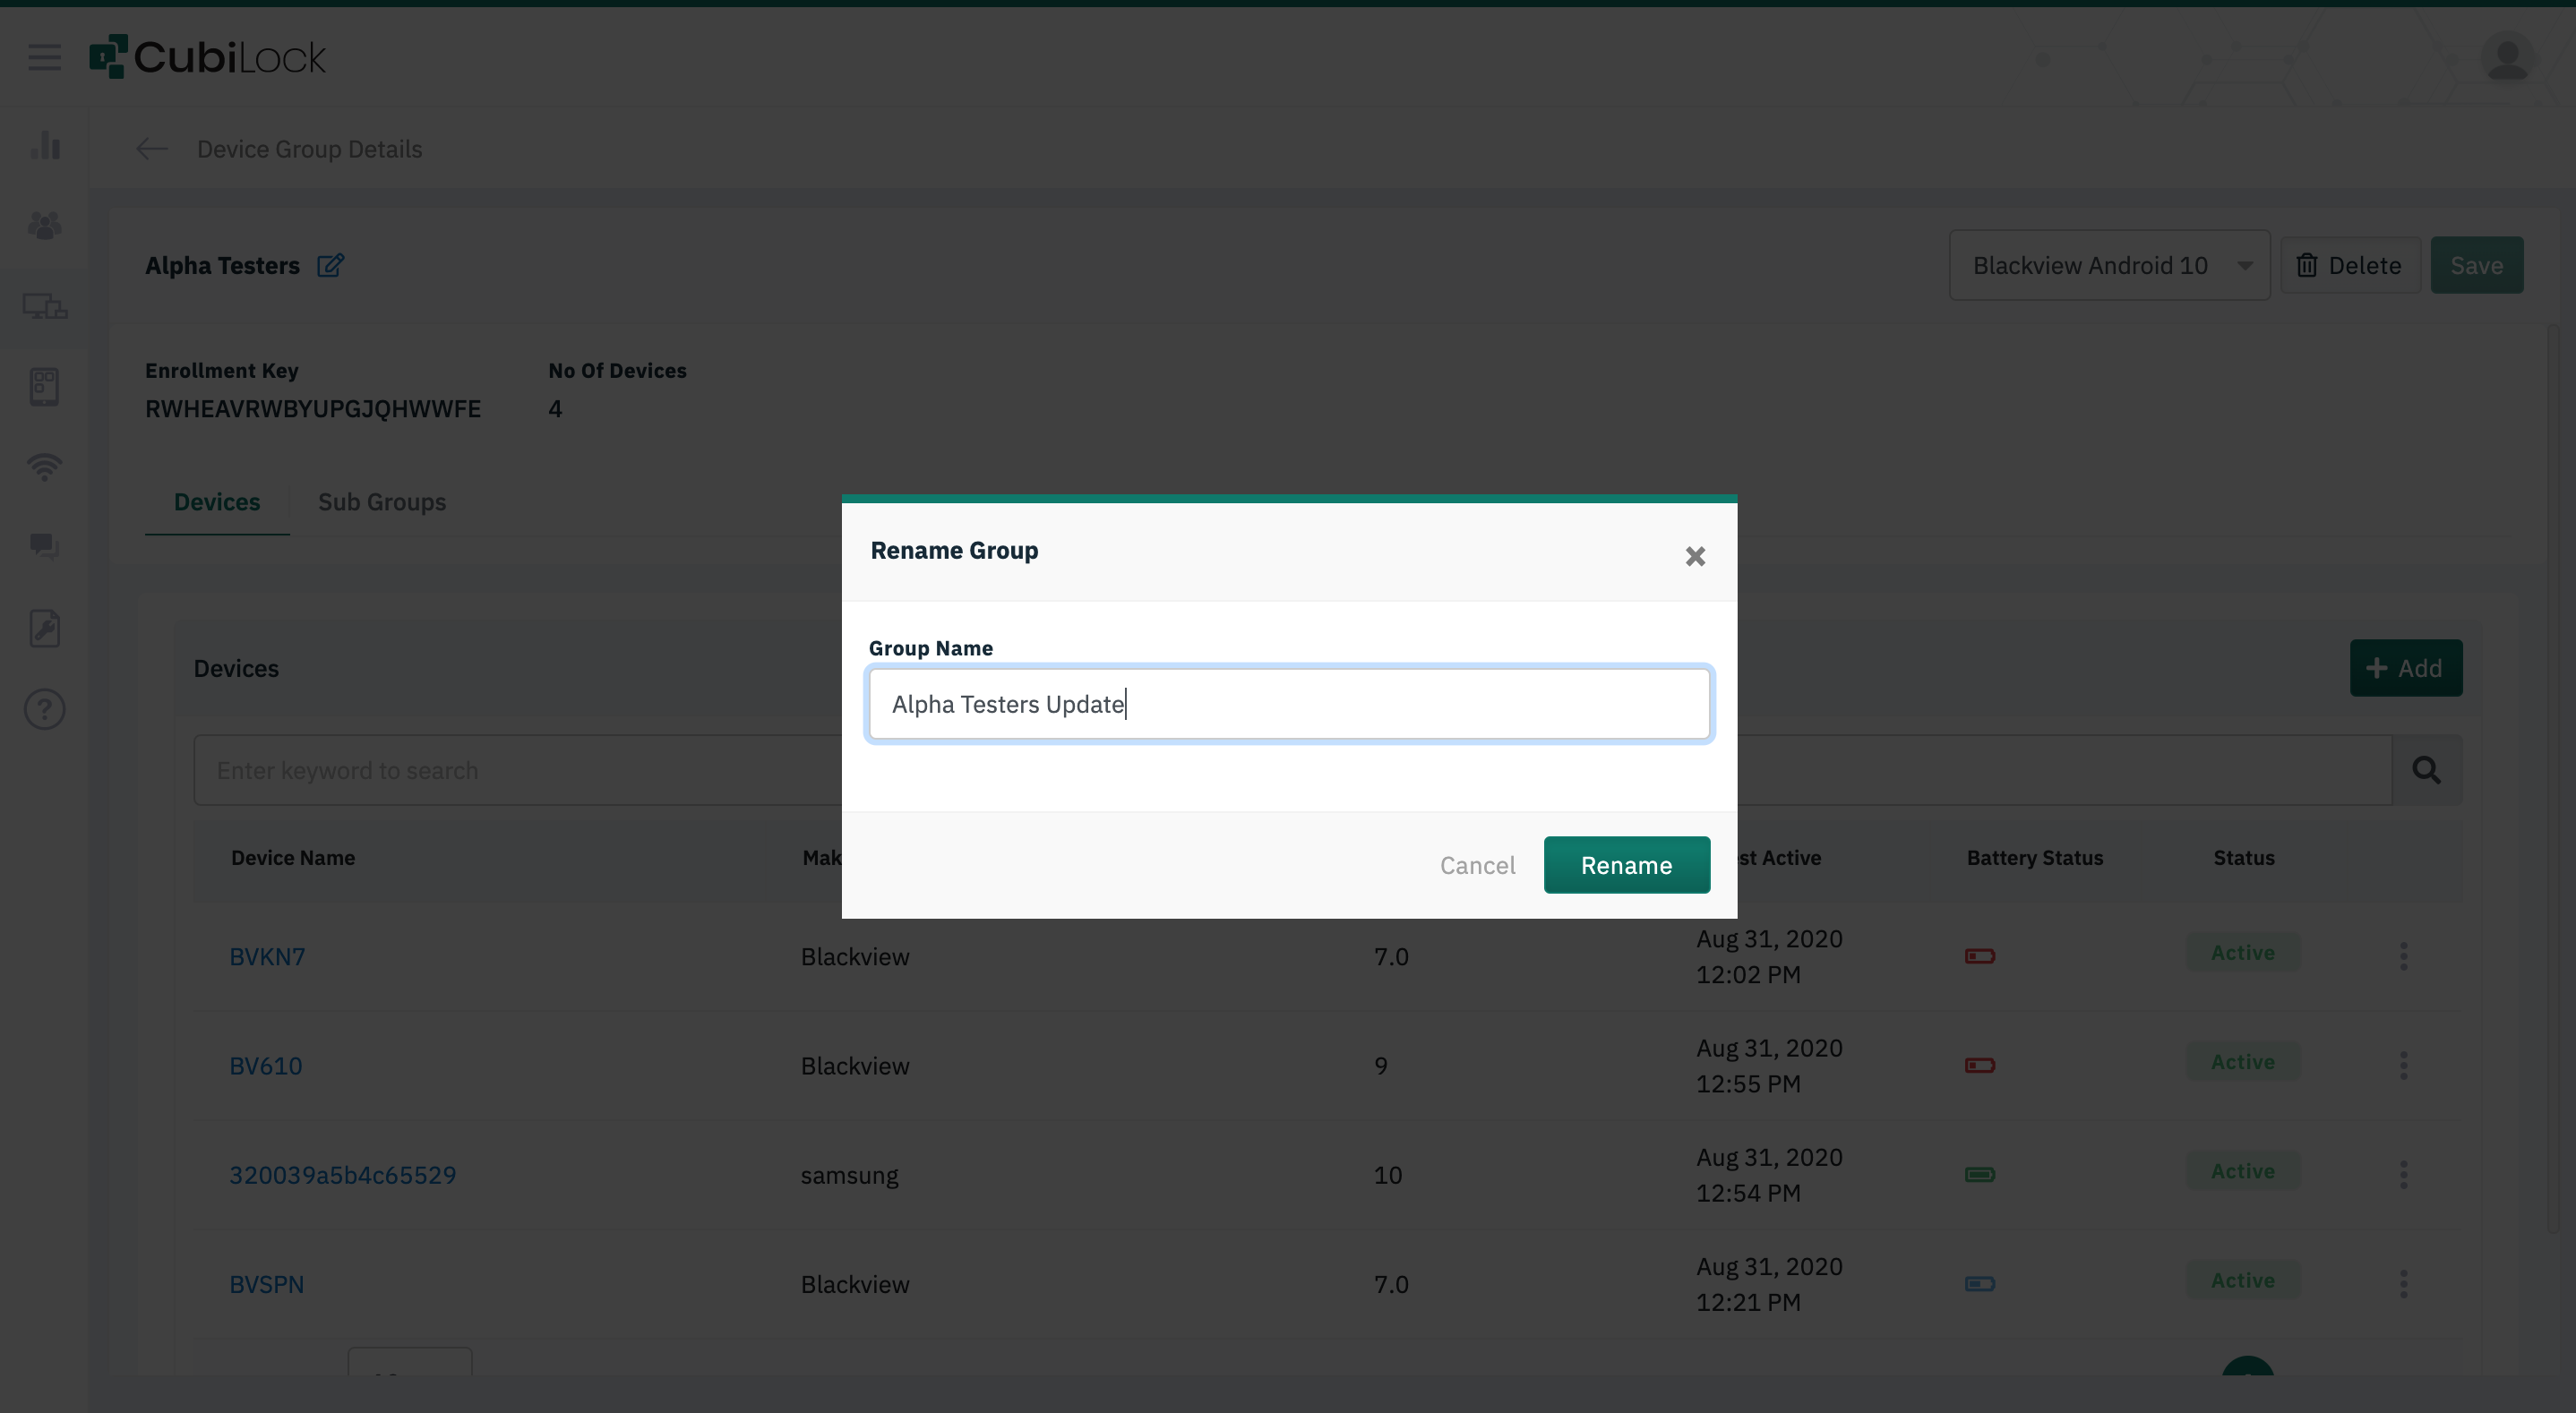Open the three-dot menu for BVKN7

coord(2403,955)
